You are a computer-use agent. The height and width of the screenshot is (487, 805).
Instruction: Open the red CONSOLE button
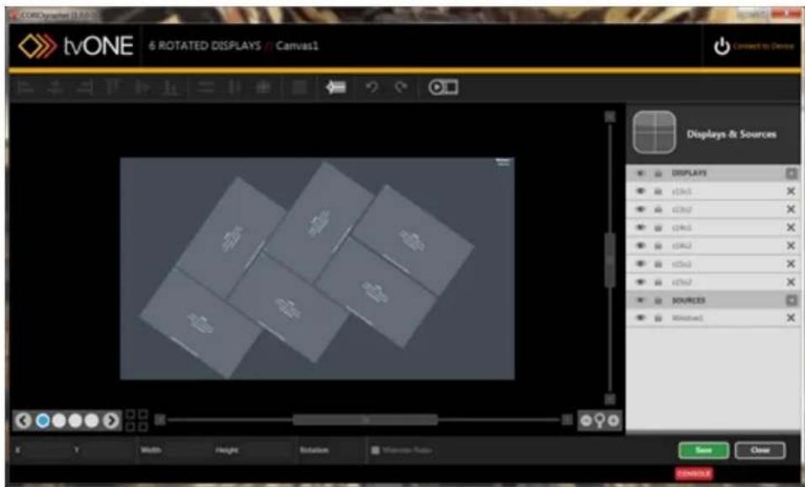(694, 474)
